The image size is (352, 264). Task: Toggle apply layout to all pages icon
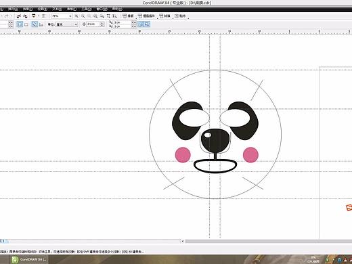(x=35, y=24)
